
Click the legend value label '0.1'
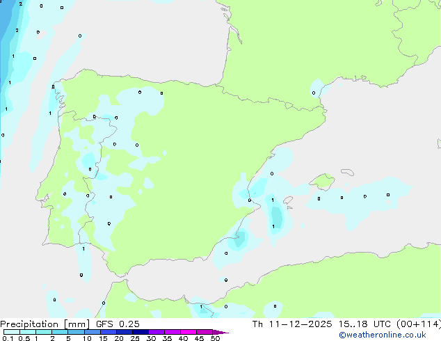(8, 338)
